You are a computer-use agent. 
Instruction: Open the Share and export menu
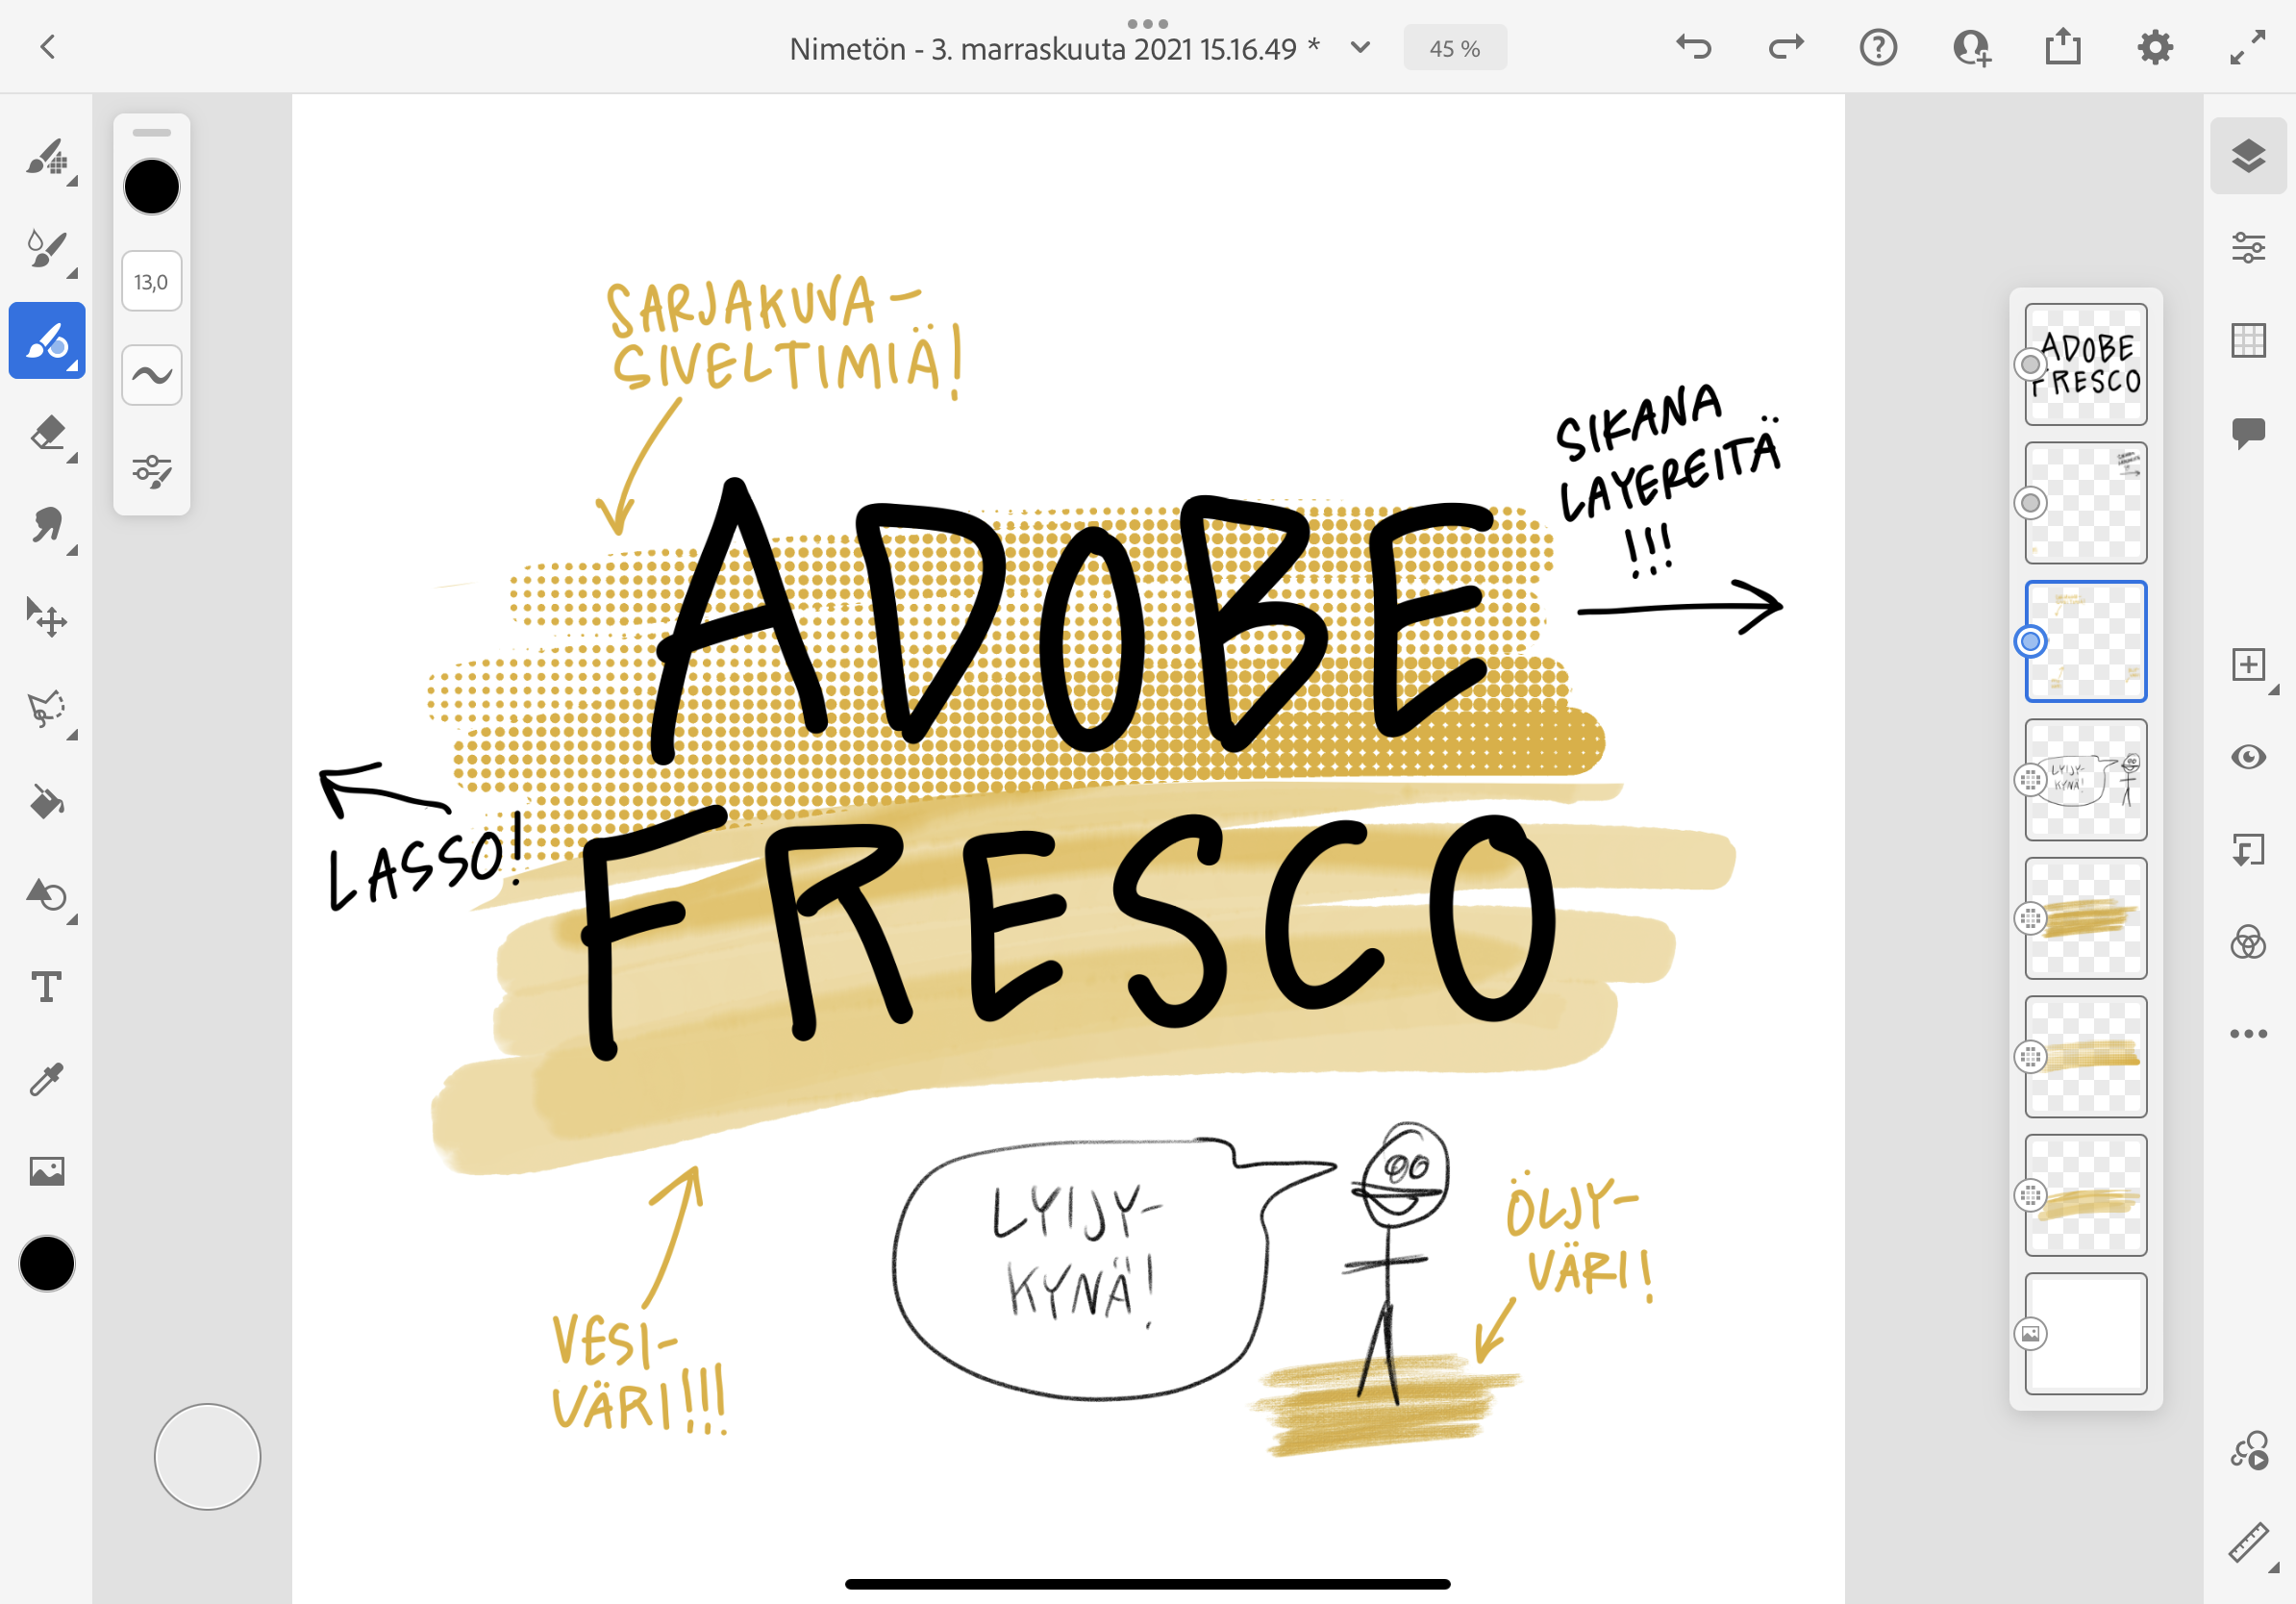point(2063,47)
